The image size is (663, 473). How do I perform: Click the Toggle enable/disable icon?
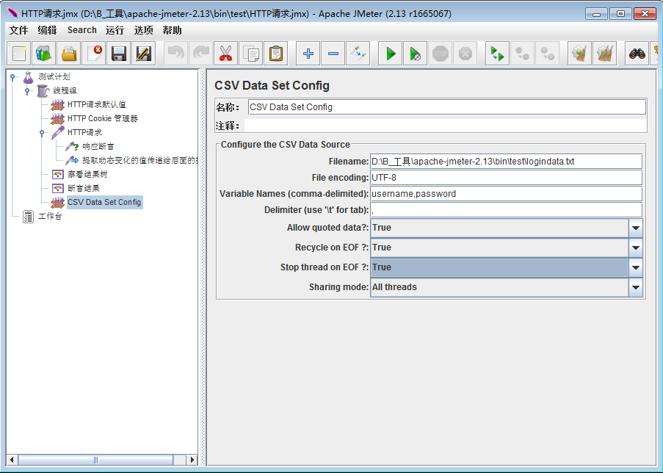click(x=358, y=54)
